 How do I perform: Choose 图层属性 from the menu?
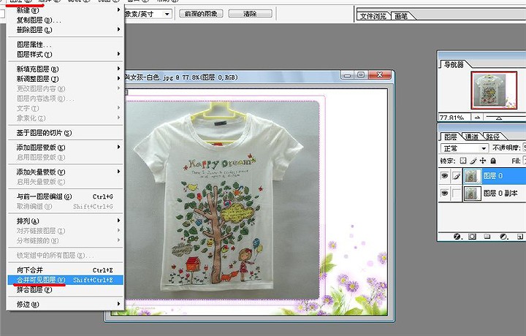coord(66,45)
